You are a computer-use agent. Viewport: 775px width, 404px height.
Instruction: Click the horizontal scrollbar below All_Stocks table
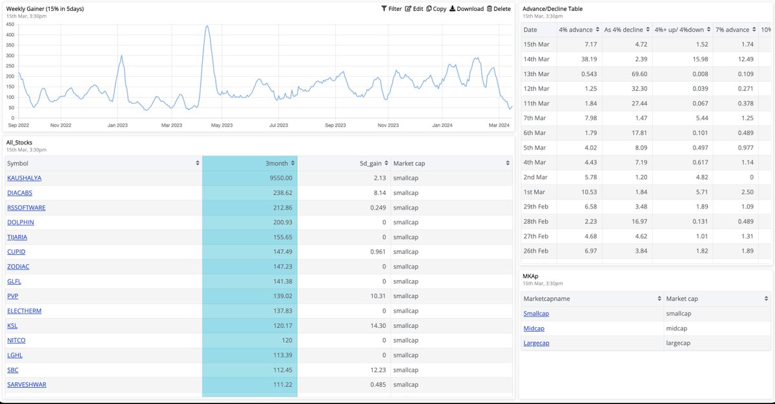[x=258, y=399]
